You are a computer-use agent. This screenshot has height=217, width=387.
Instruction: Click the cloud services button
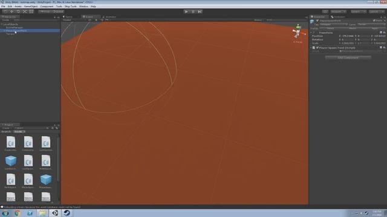coord(325,11)
